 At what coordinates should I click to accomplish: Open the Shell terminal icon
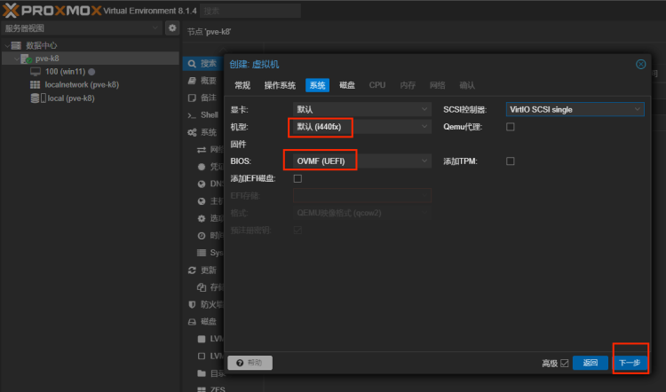point(192,115)
